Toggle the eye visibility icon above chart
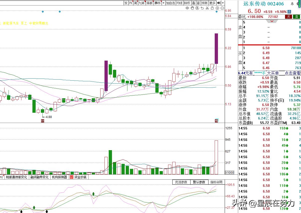The width and height of the screenshot is (301, 213). (x=187, y=8)
